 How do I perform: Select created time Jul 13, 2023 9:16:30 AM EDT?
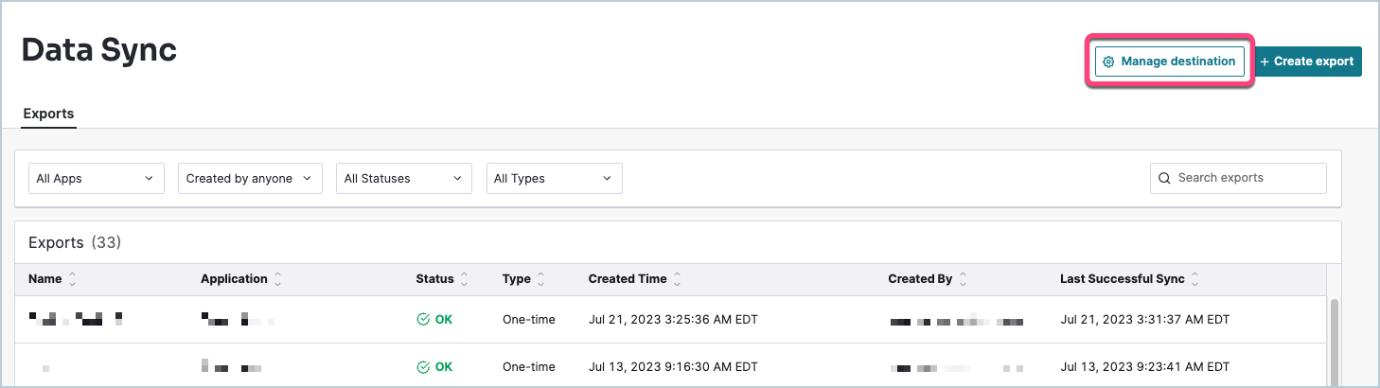[673, 366]
